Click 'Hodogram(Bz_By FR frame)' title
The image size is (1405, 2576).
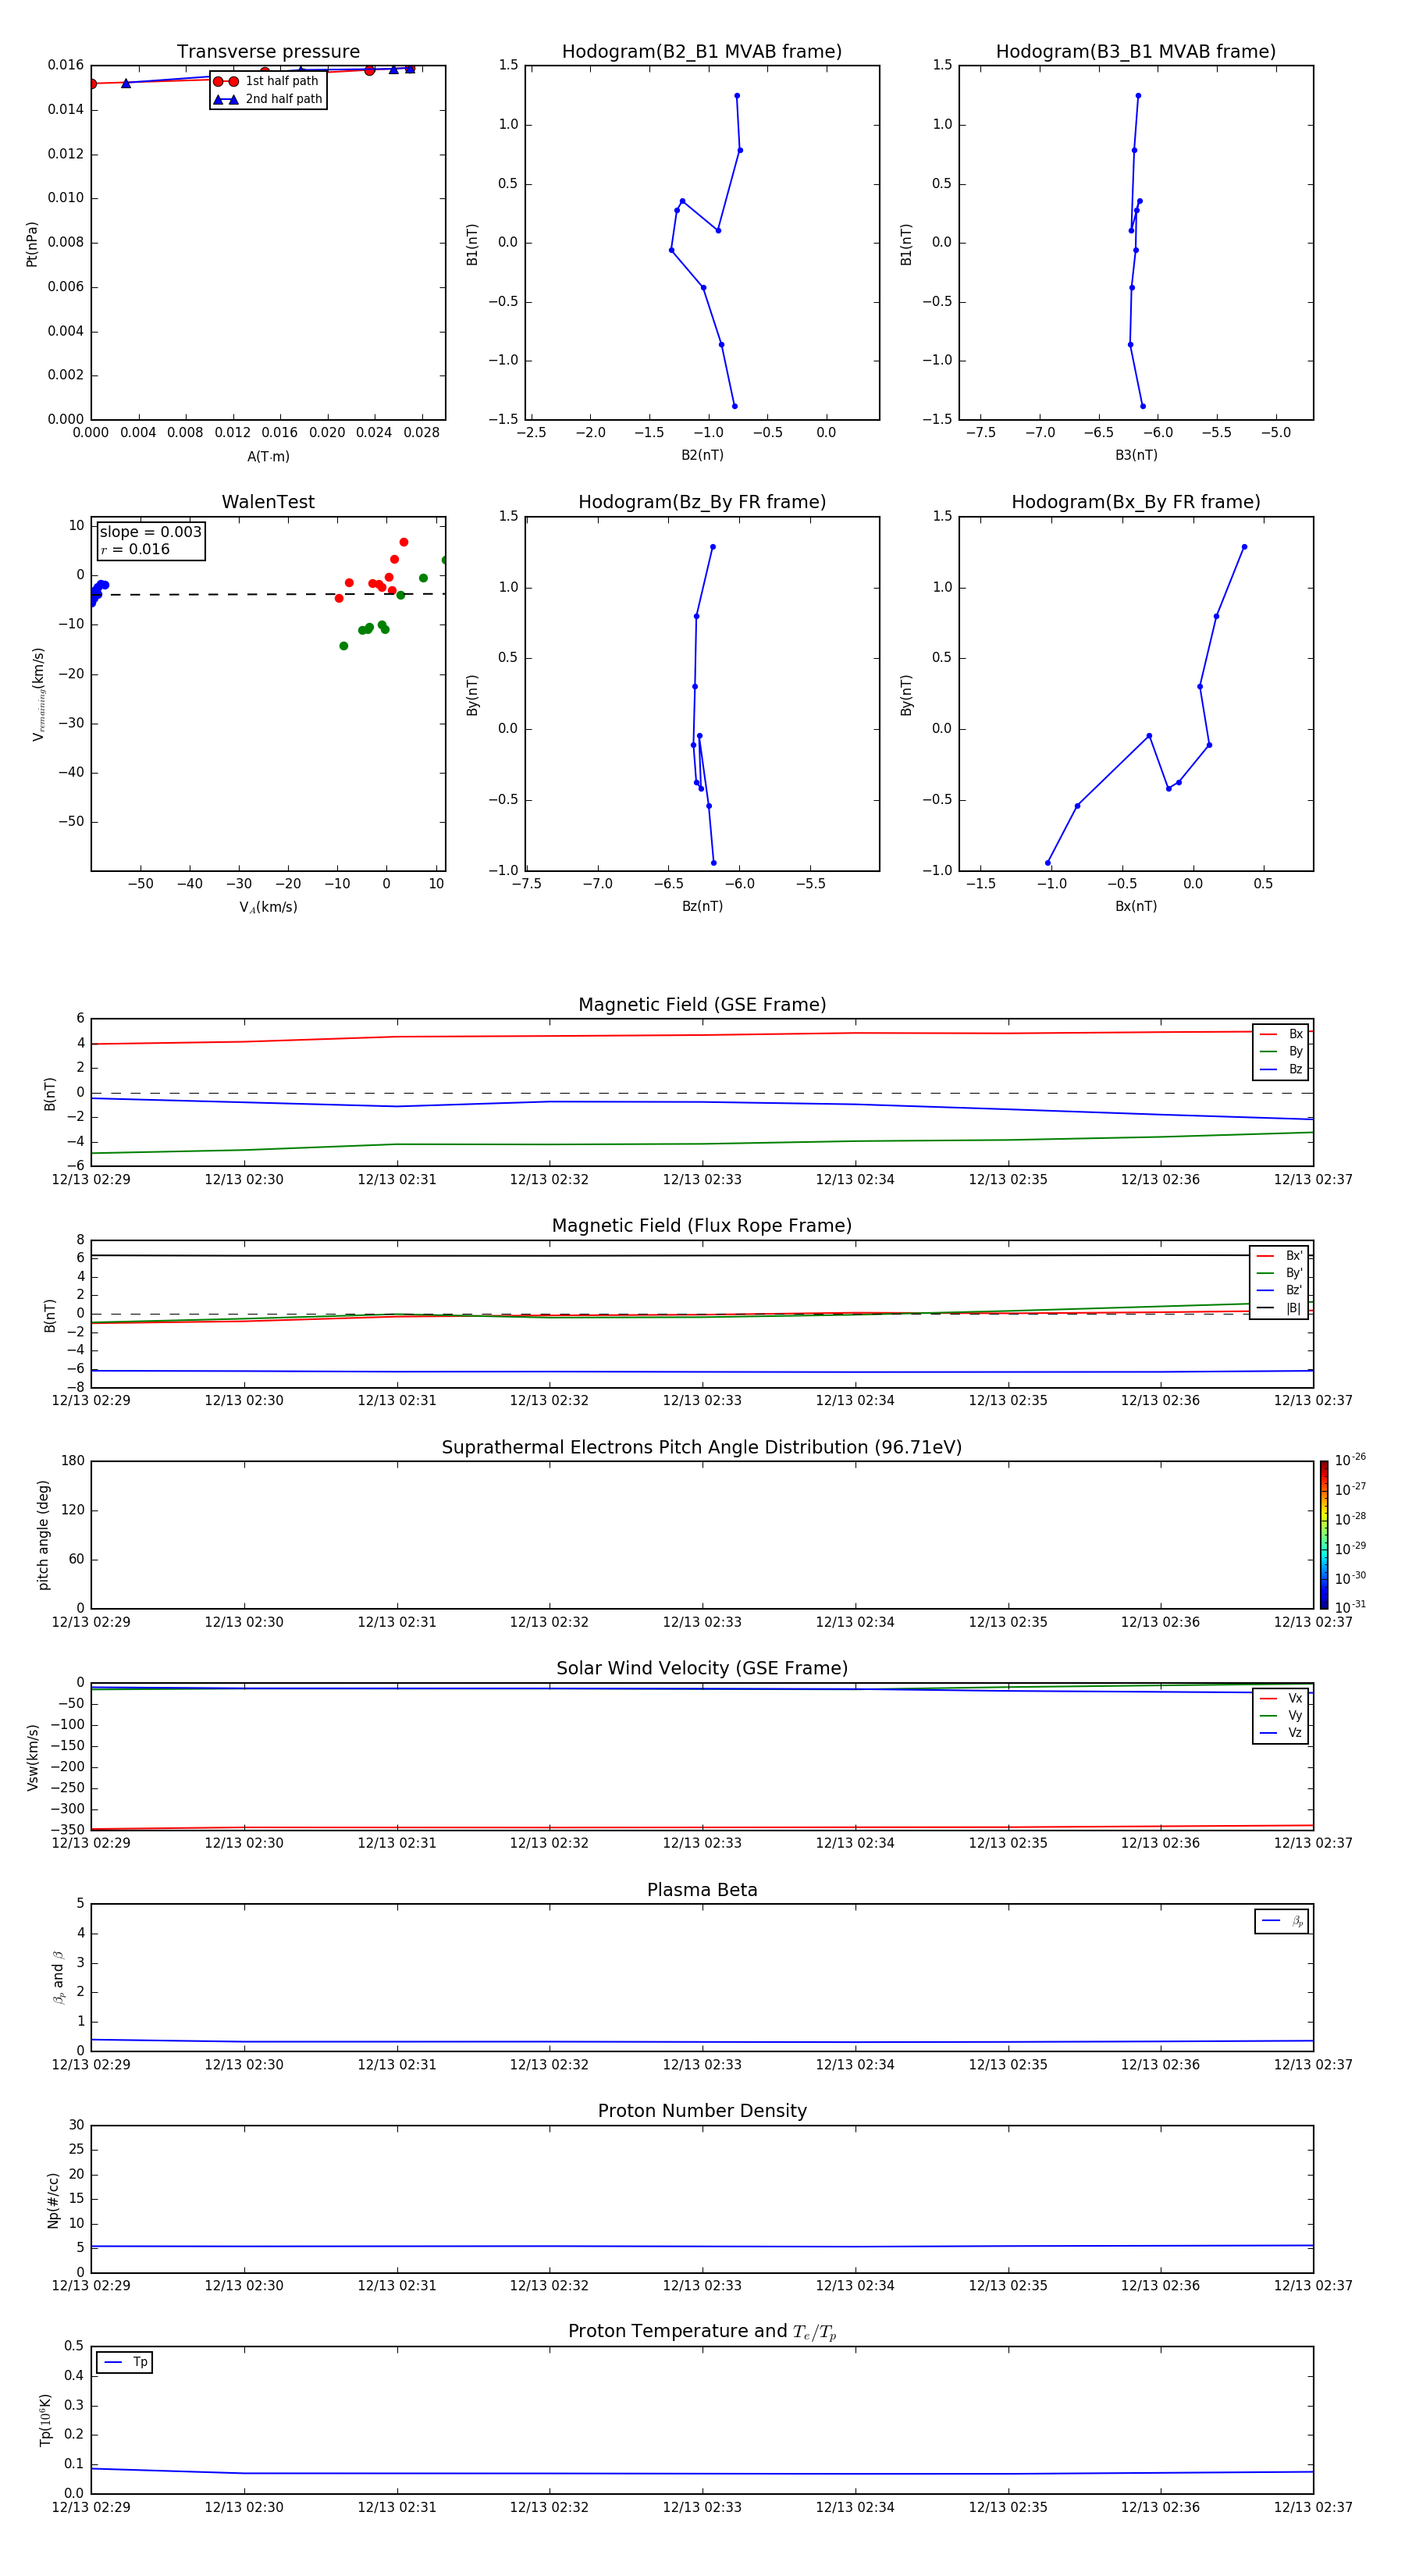(x=702, y=502)
